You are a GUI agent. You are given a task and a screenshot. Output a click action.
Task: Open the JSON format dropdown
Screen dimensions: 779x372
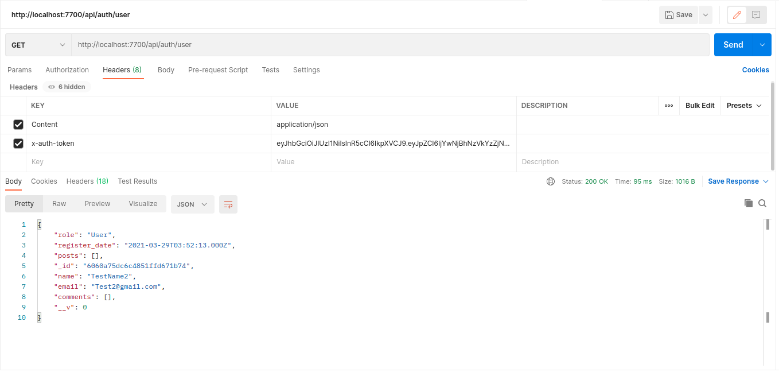click(x=193, y=204)
